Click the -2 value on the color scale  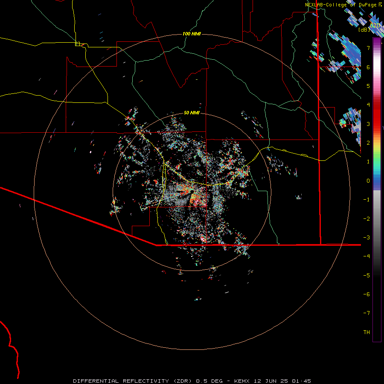coord(367,219)
